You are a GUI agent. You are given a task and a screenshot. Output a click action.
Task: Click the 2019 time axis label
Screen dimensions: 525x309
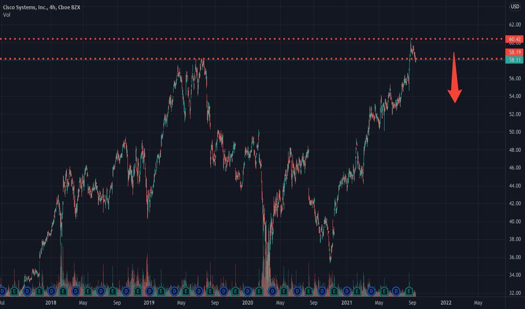[x=149, y=303]
